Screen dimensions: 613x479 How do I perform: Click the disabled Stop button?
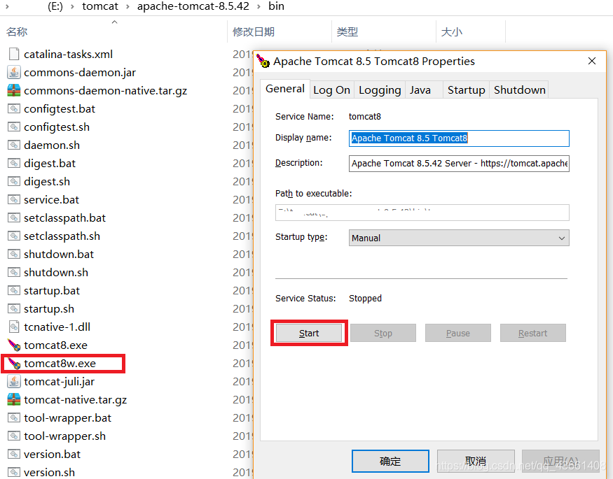[383, 333]
